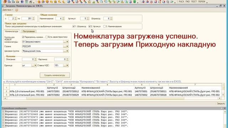Uncheck the 1. Штрихкод search checkbox
Image resolution: width=228 pixels, height=128 pixels.
pos(74,26)
